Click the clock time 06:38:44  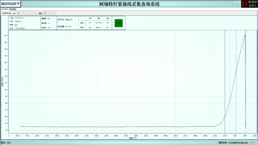pyautogui.click(x=252, y=2)
